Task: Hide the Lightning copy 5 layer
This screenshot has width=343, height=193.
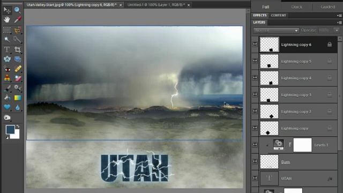Action: coord(255,61)
